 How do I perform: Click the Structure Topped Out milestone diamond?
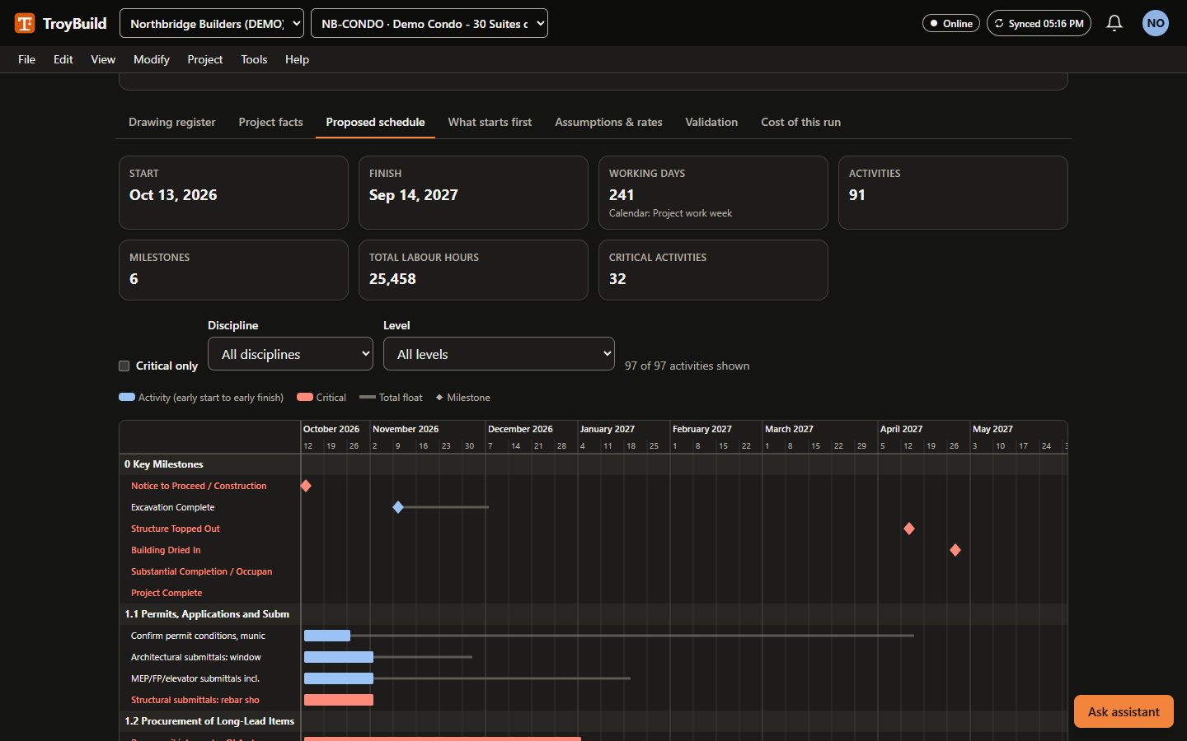[x=909, y=529]
